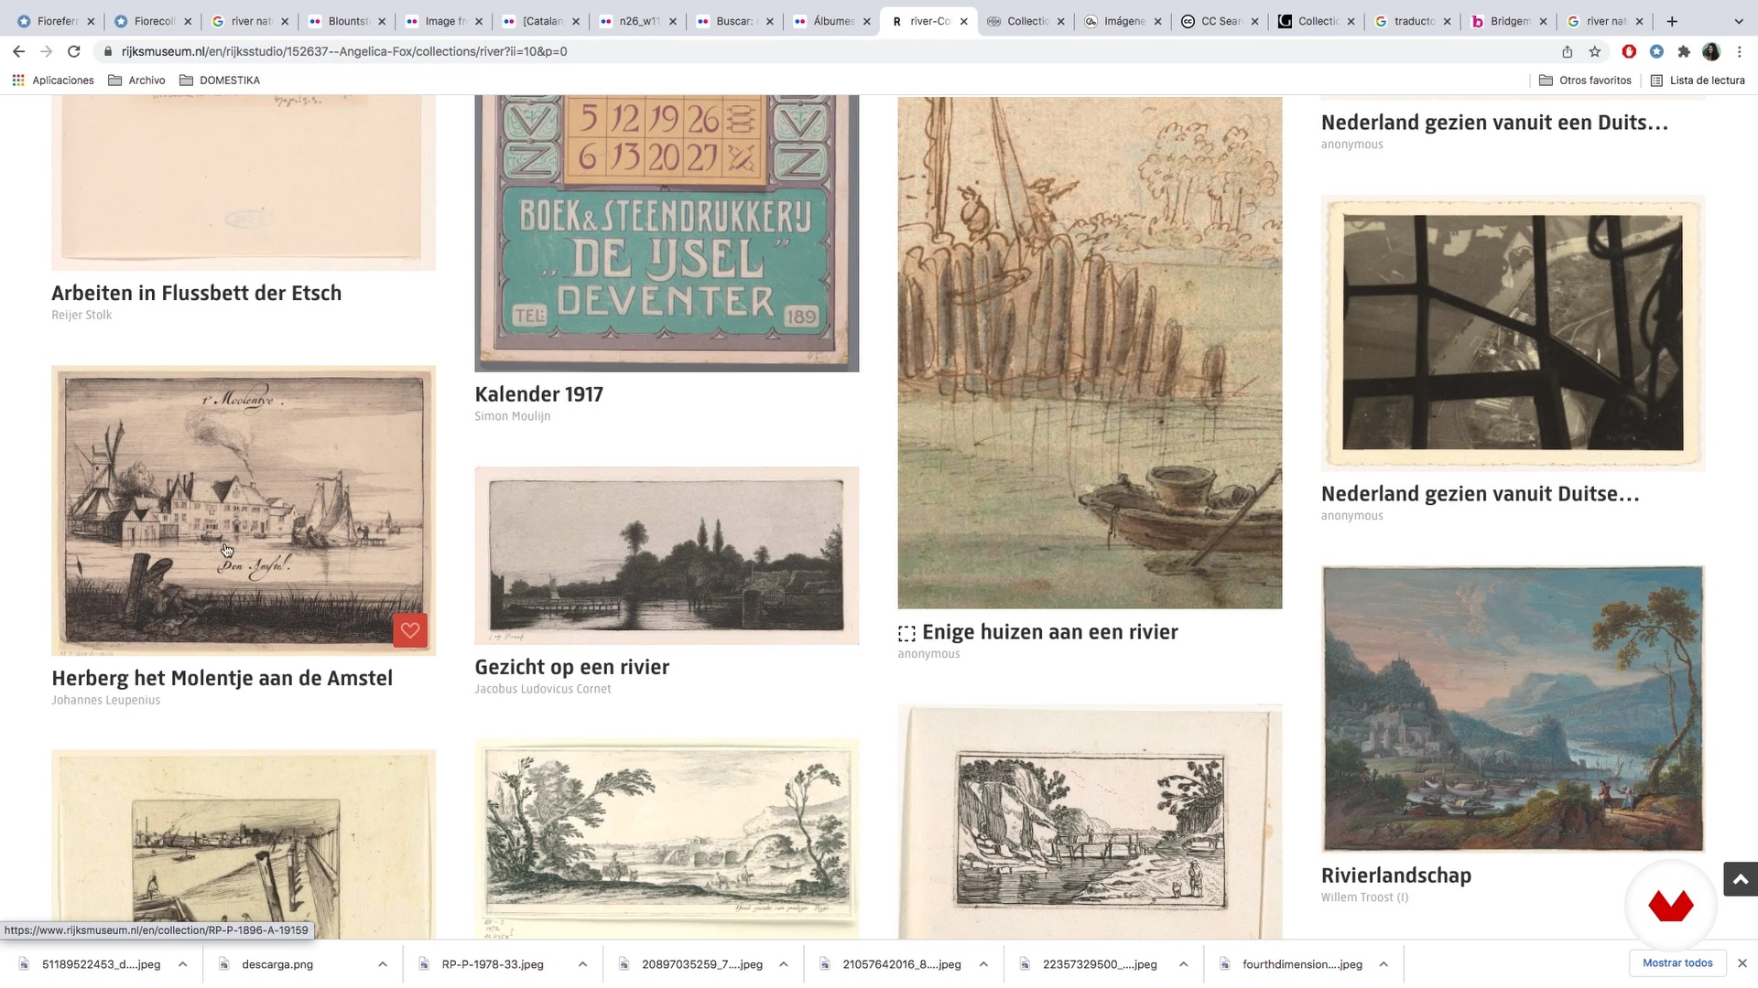Click the red Domestika logo circle
This screenshot has height=988, width=1758.
(1670, 906)
